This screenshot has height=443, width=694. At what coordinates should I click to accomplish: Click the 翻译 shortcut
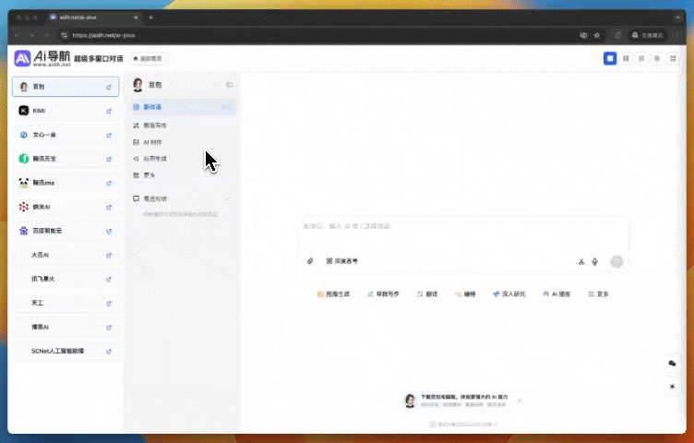[427, 294]
